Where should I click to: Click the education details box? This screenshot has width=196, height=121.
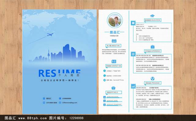pyautogui.click(x=152, y=32)
